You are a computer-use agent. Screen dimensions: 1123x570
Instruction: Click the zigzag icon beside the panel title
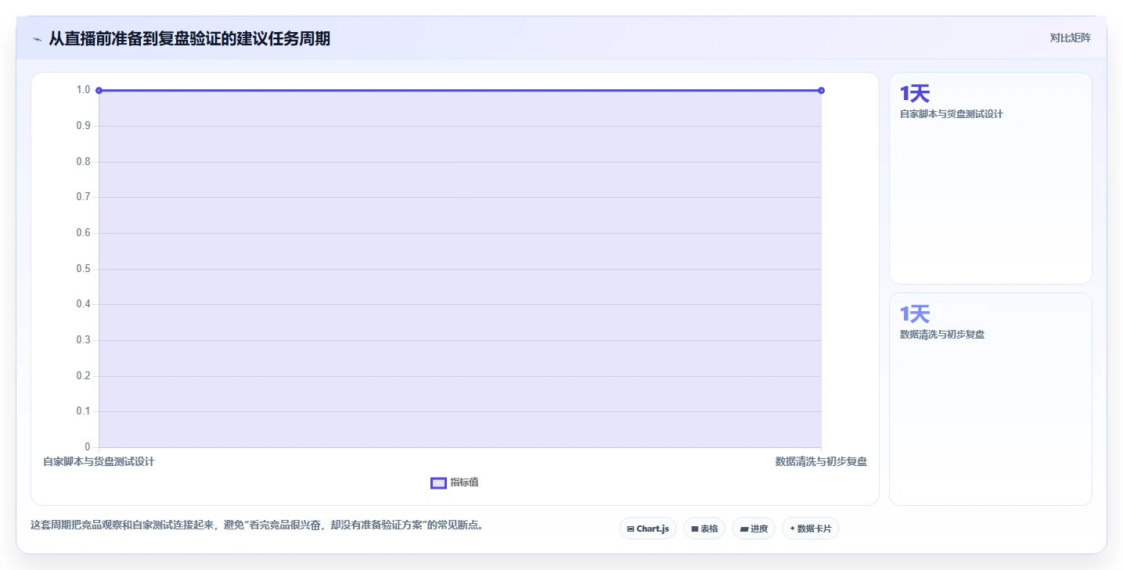coord(37,38)
